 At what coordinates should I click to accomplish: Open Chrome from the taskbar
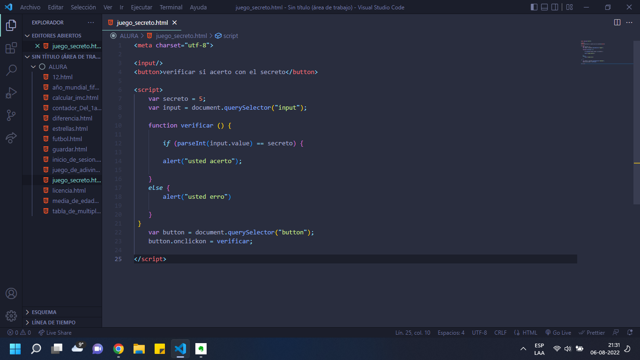(119, 349)
